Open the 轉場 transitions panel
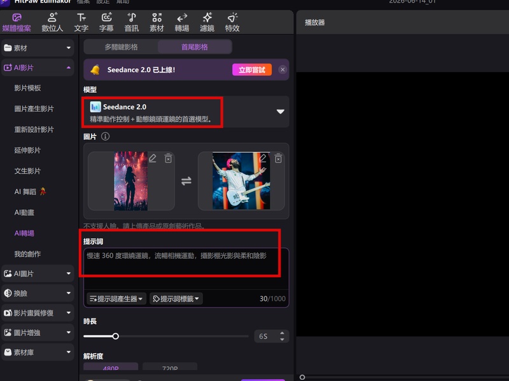 tap(182, 22)
